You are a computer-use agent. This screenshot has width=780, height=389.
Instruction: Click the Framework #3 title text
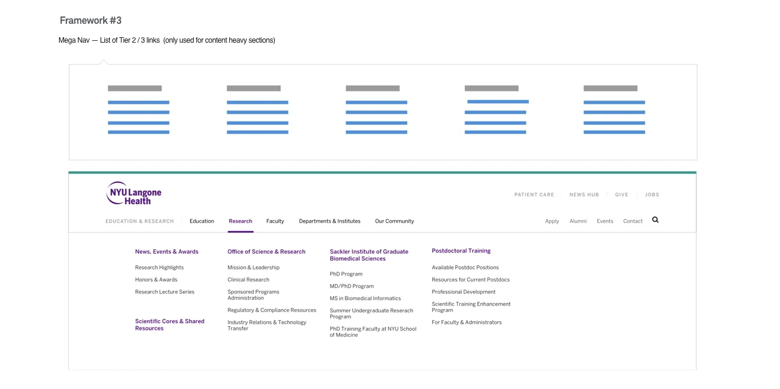point(91,21)
